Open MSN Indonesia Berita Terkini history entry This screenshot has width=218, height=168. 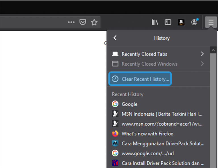click(x=158, y=114)
